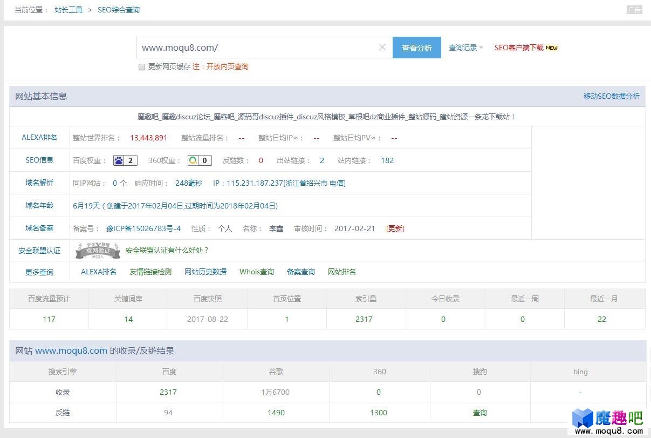Click the 域名解析 row label
The width and height of the screenshot is (651, 438).
coord(39,183)
